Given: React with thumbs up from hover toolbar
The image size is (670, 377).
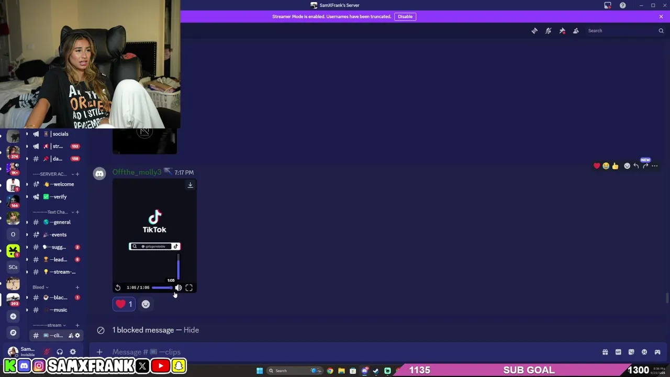Looking at the screenshot, I should (x=615, y=166).
